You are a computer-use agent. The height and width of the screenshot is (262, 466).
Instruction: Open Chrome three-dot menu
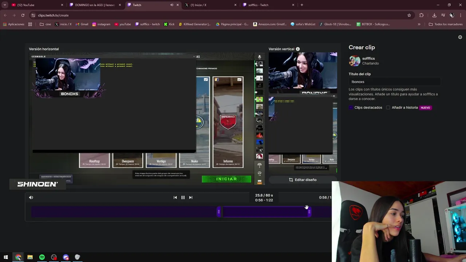coord(461,15)
